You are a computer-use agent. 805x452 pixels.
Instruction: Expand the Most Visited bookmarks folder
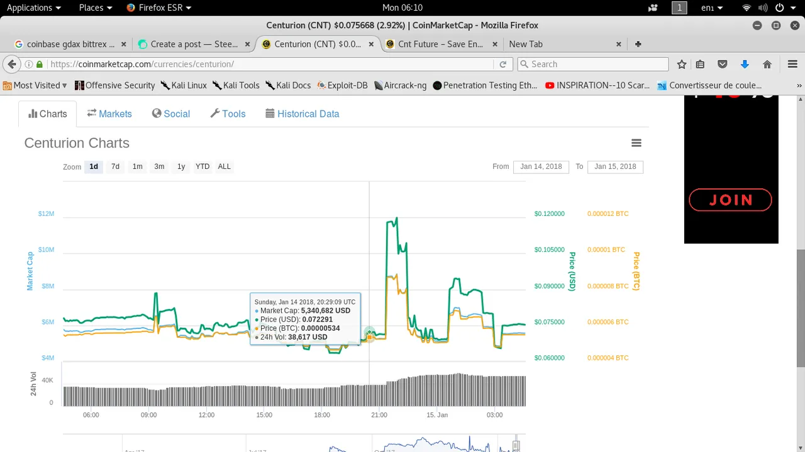coord(35,85)
